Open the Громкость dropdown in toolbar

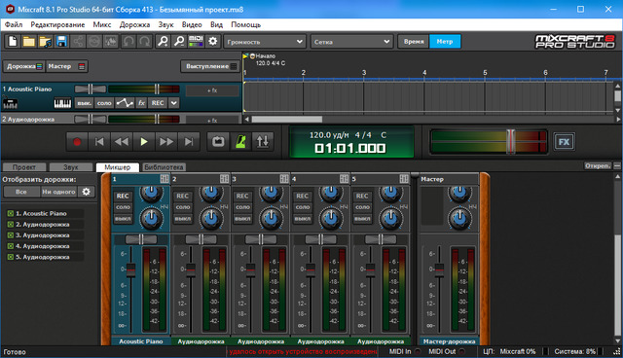[x=265, y=41]
